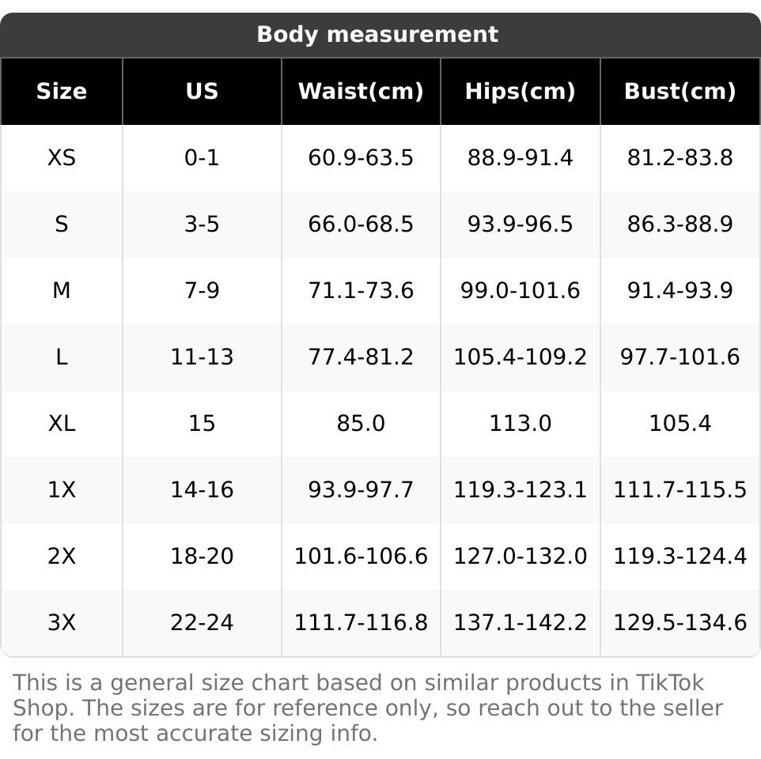Click the 2X size row label
Screen dimensions: 761x759
(x=62, y=557)
